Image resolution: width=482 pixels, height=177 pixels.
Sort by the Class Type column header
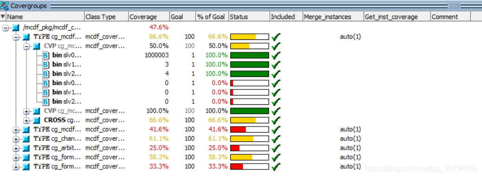(x=106, y=17)
